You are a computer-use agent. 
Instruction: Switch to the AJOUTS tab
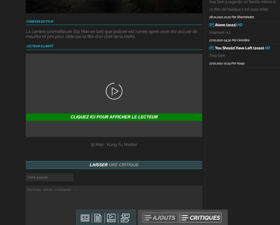pyautogui.click(x=160, y=218)
